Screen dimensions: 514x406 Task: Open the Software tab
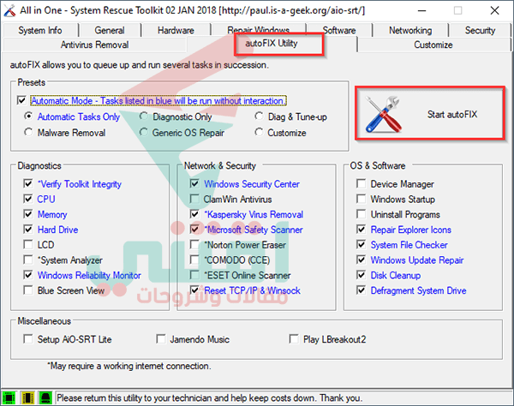(x=339, y=31)
